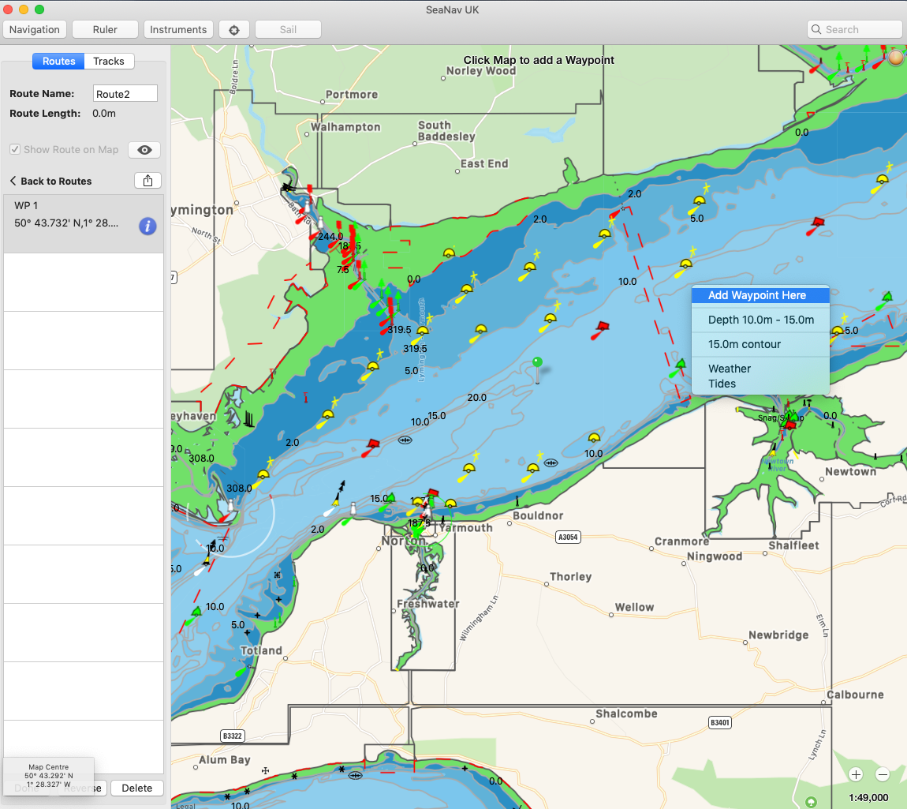Screen dimensions: 907x809
Task: Choose Add Waypoint Here from the context menu
Action: point(760,295)
